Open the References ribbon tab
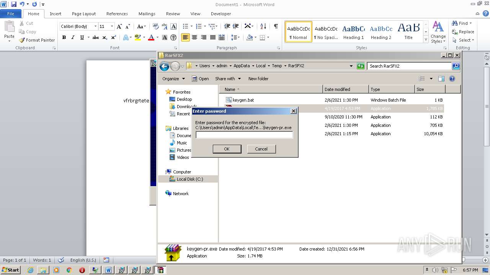Viewport: 490px width, 275px height. pos(117,14)
